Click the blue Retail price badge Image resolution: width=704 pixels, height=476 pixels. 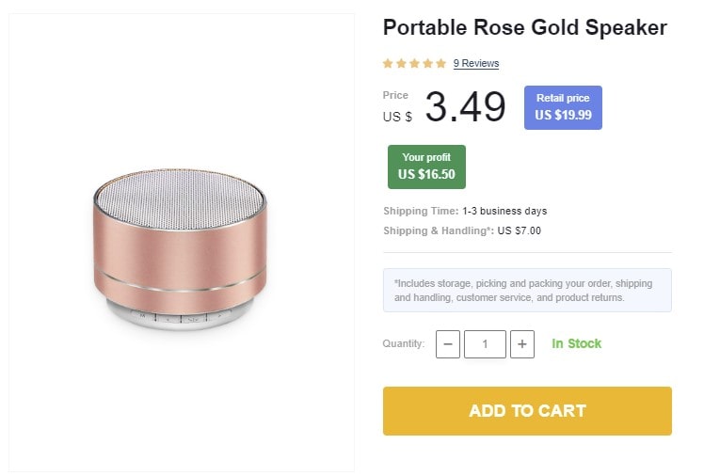(x=563, y=107)
